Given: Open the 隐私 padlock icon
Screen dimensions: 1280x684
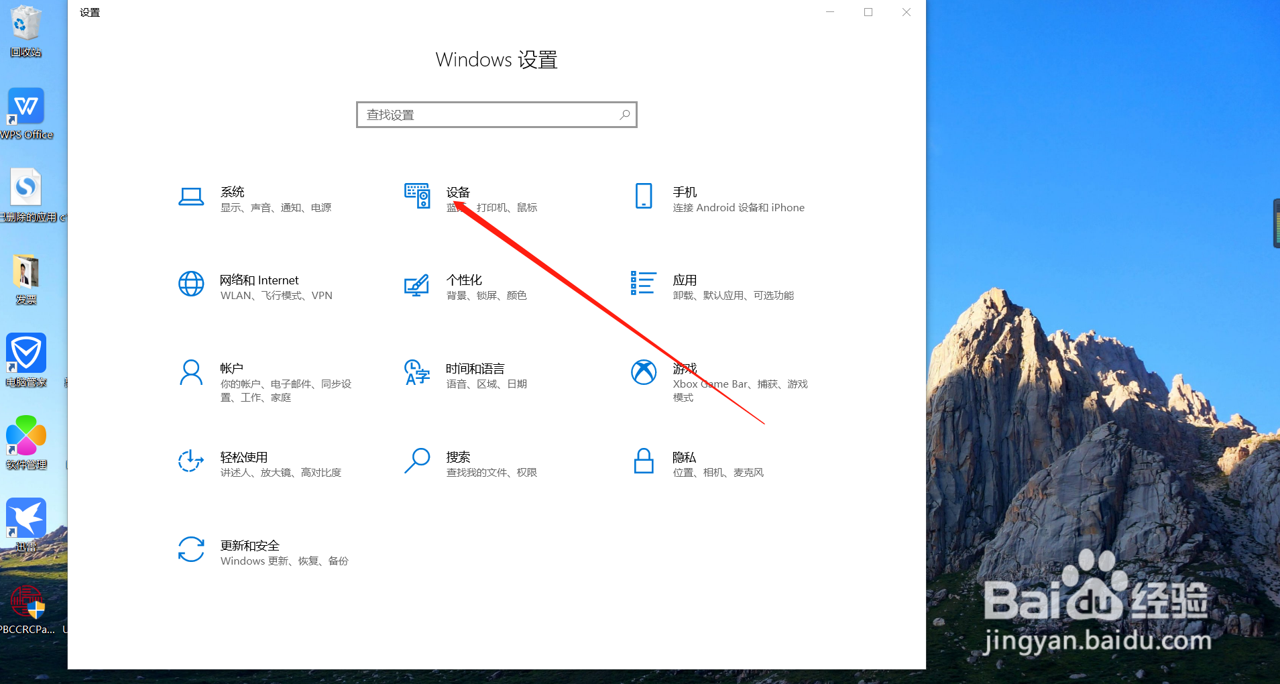Looking at the screenshot, I should pyautogui.click(x=644, y=461).
